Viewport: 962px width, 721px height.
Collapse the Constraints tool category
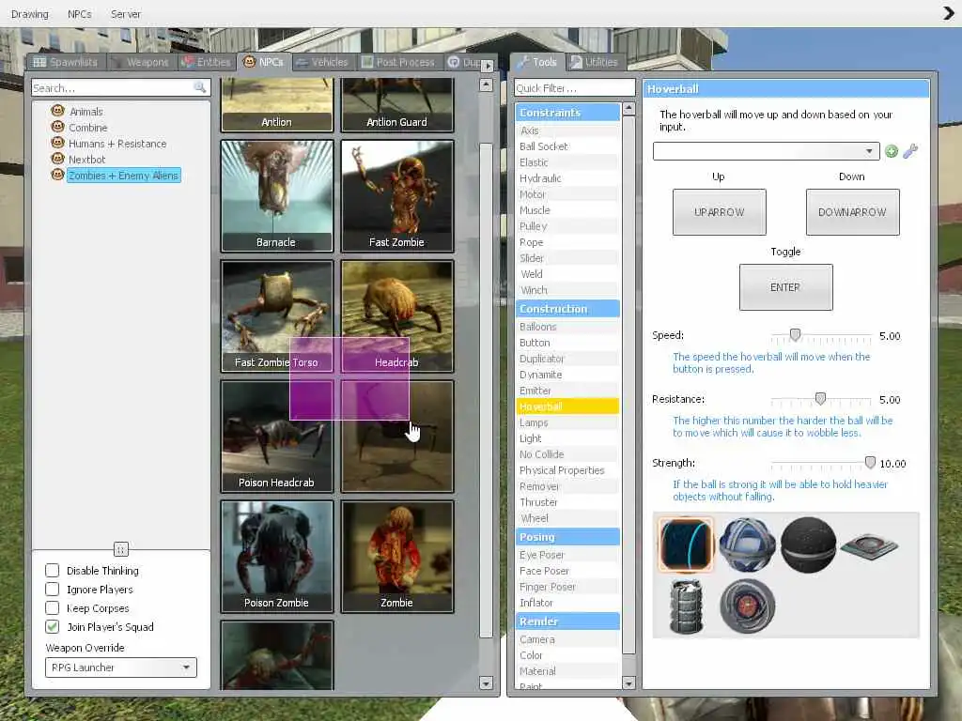point(567,113)
